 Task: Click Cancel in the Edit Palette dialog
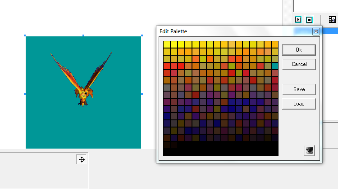click(x=299, y=64)
